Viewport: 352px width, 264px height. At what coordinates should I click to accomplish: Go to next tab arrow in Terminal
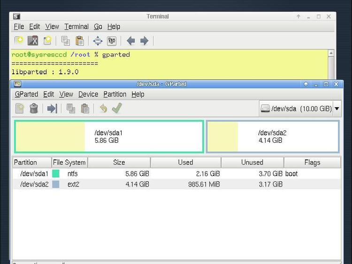(145, 41)
